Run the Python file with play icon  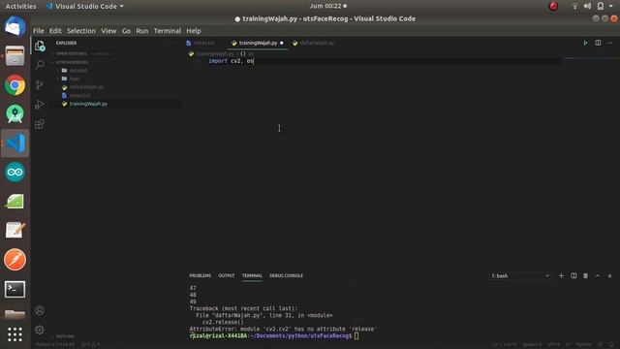coord(585,43)
